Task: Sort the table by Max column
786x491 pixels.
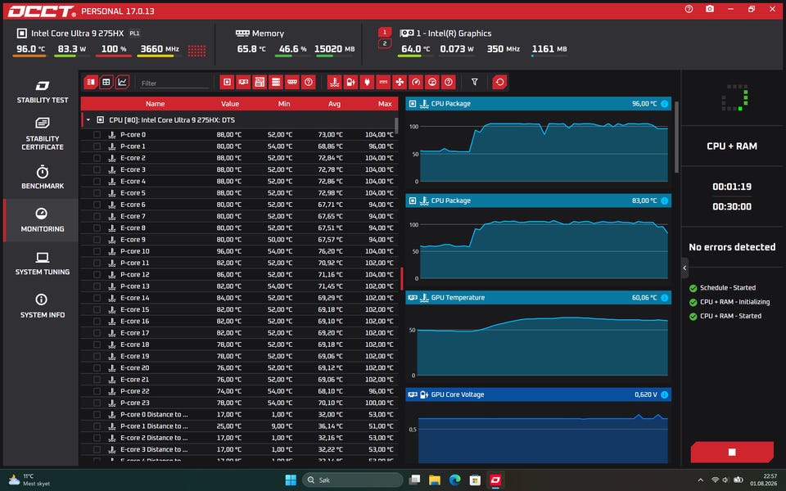Action: 385,104
